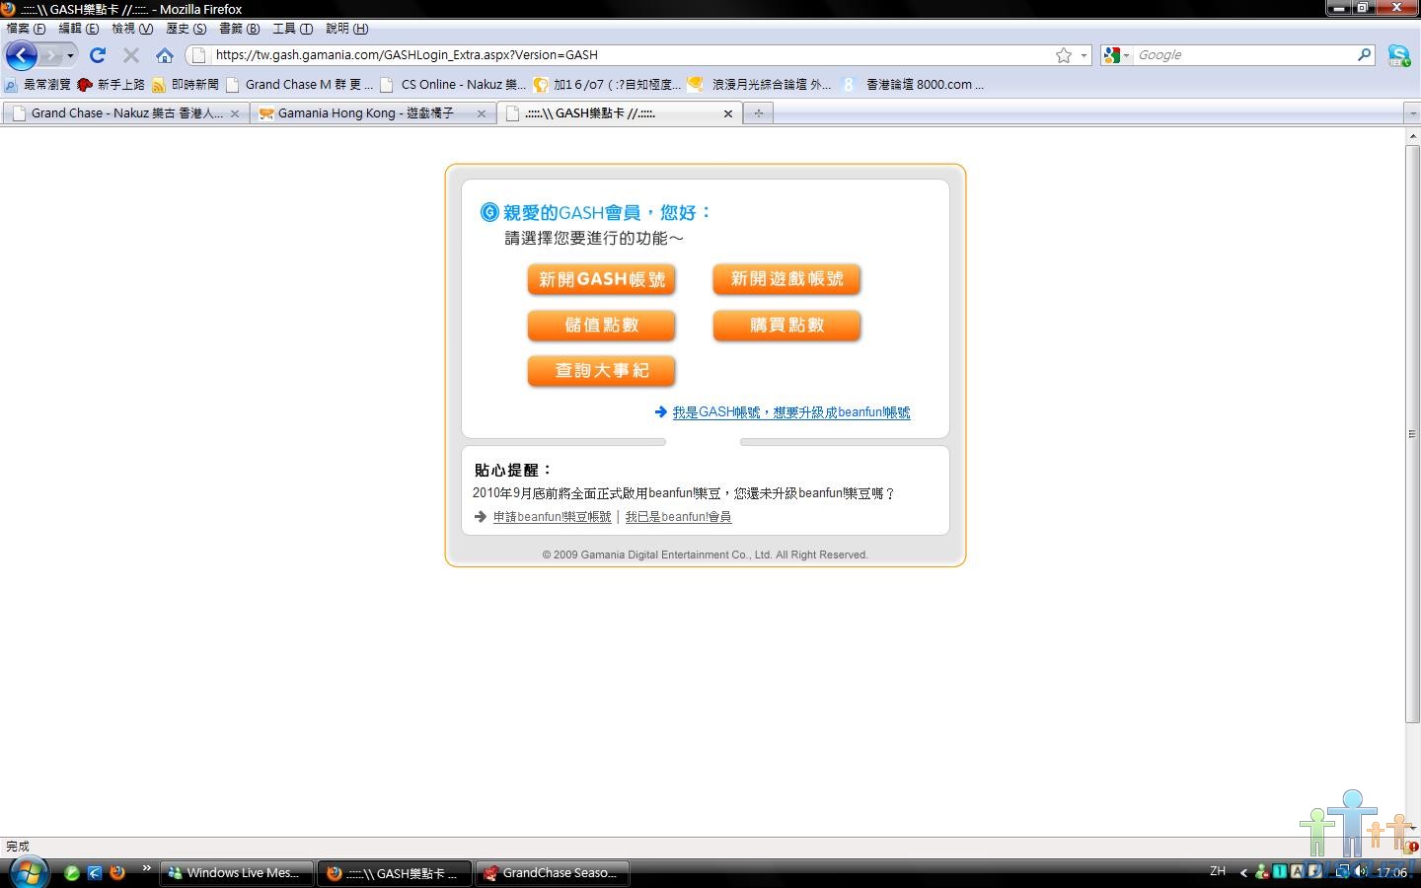
Task: Open the 說明 (H) menu
Action: (347, 29)
